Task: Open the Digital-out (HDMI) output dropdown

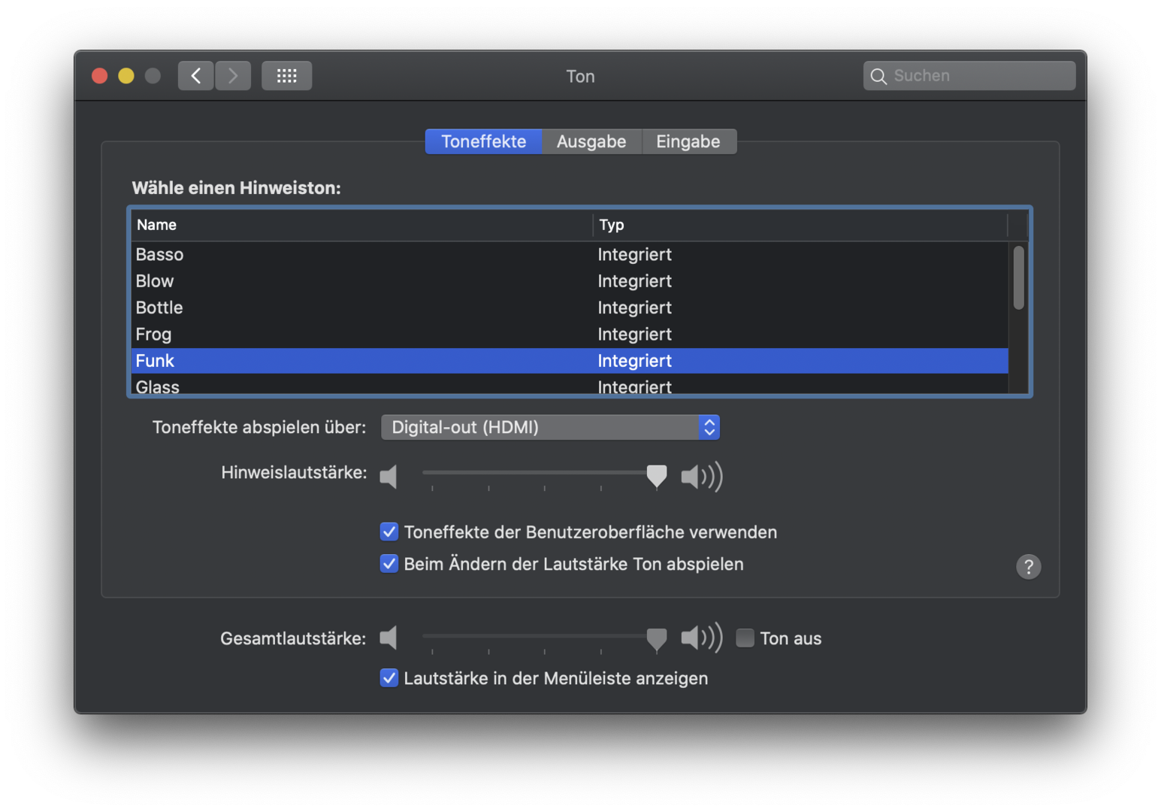Action: pyautogui.click(x=550, y=427)
